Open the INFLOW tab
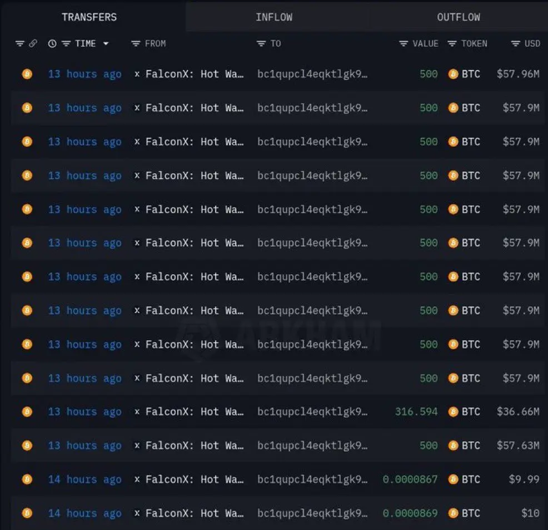This screenshot has height=530, width=548. 274,17
